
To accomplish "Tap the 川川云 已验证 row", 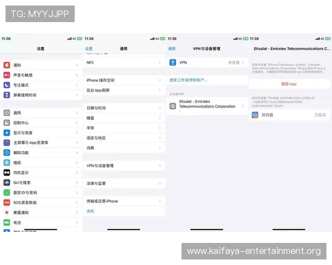I will coord(289,115).
